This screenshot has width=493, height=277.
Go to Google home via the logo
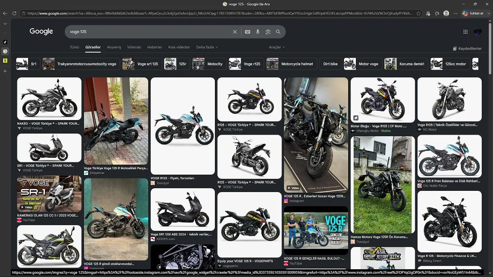(41, 32)
